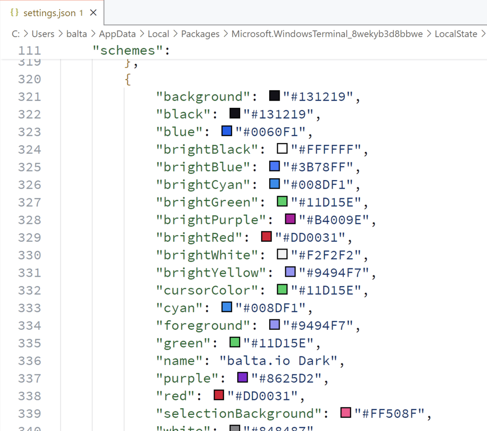
Task: Click the red color swatch on line 338
Action: (x=219, y=395)
